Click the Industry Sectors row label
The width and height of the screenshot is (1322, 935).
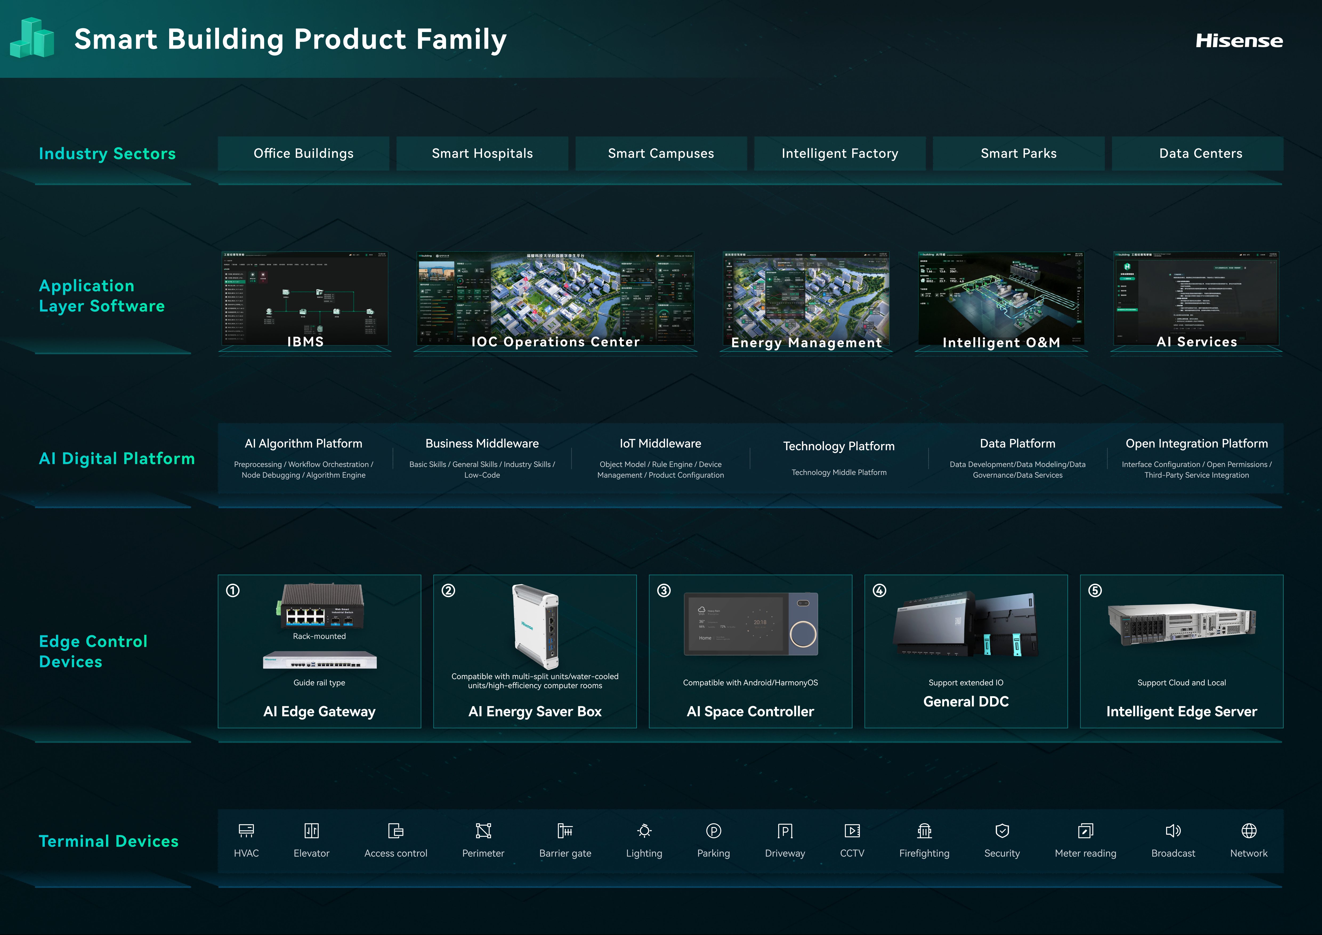click(107, 154)
